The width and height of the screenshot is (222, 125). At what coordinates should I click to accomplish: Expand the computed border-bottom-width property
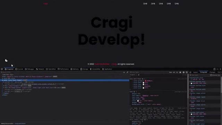point(190,90)
